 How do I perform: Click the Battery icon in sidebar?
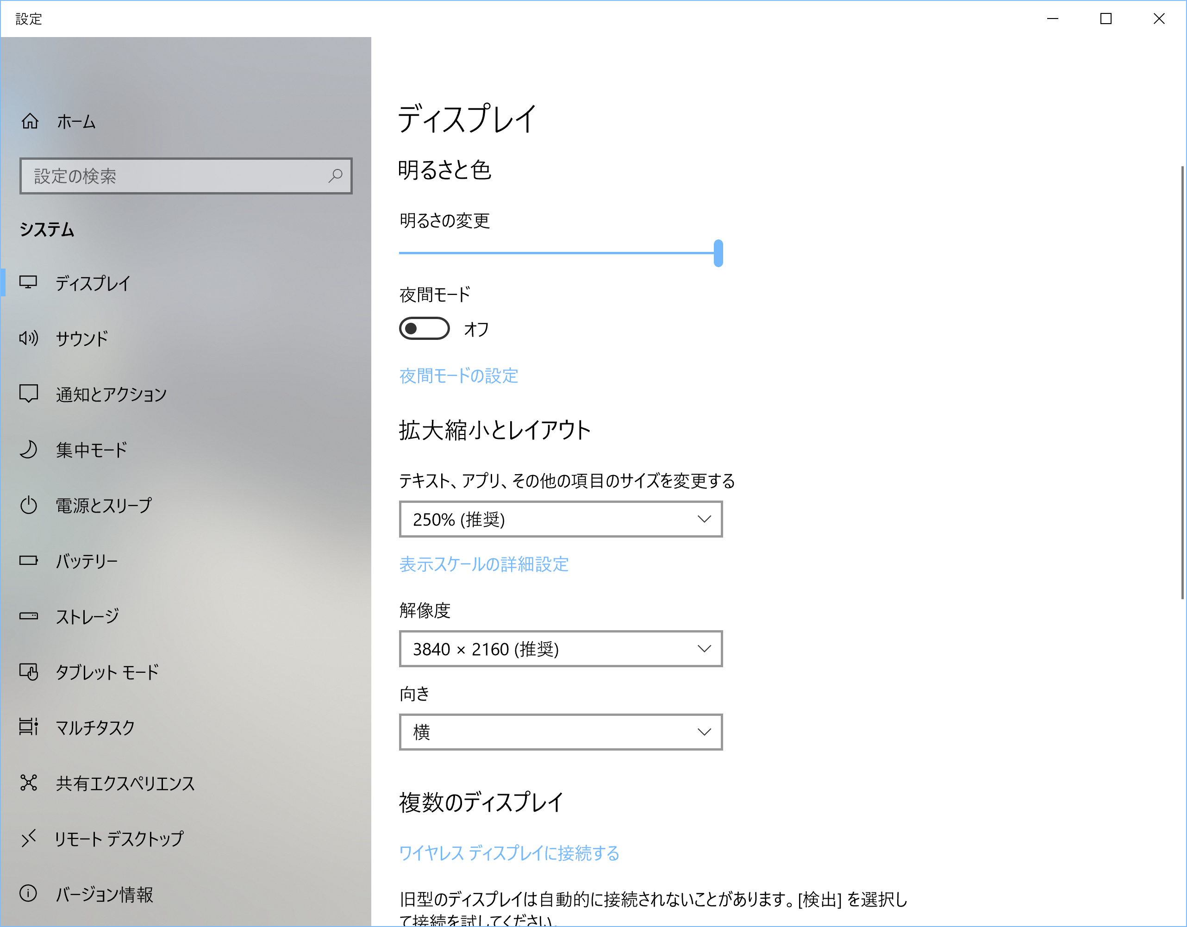(x=28, y=561)
